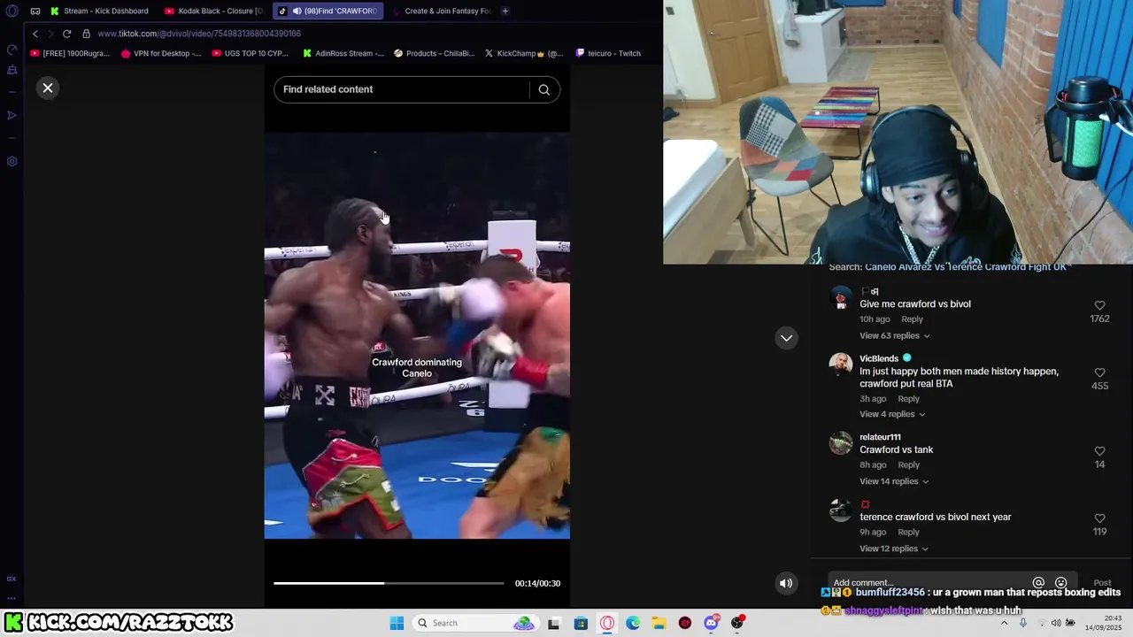Show hidden system tray icons

pos(1004,623)
